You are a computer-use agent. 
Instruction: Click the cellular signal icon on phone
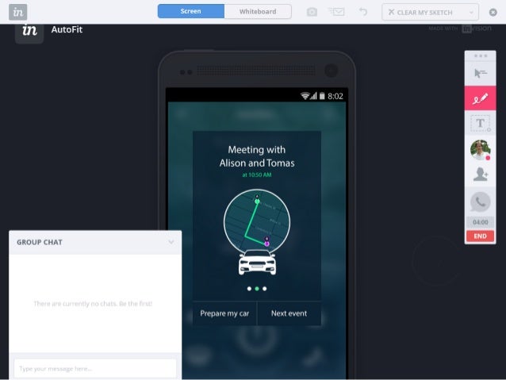click(313, 96)
